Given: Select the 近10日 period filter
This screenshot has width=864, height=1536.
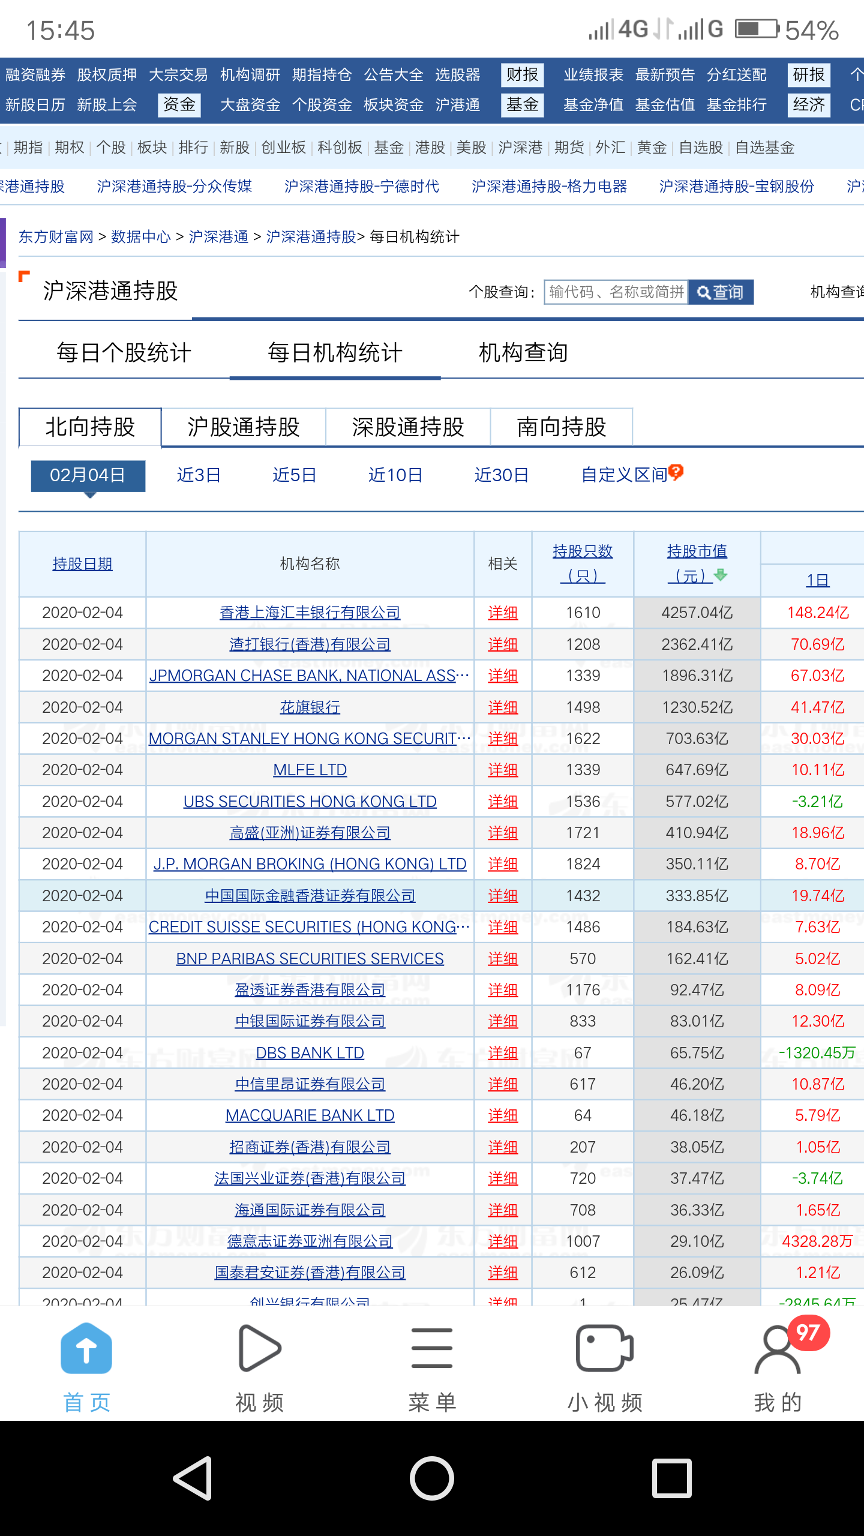Looking at the screenshot, I should tap(395, 475).
